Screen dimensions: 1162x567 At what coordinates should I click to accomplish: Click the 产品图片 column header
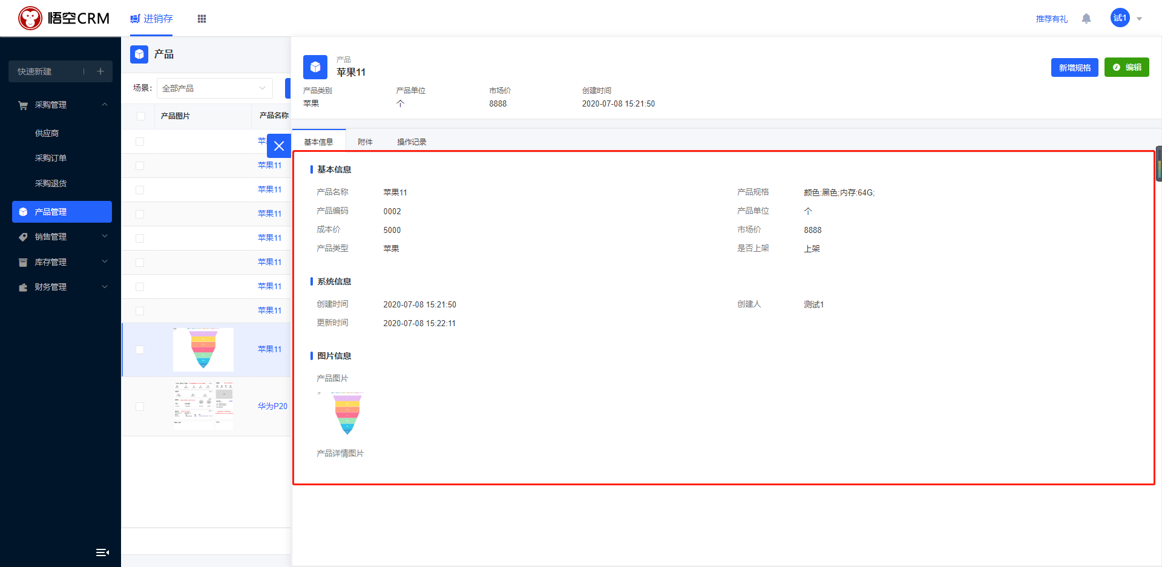176,116
